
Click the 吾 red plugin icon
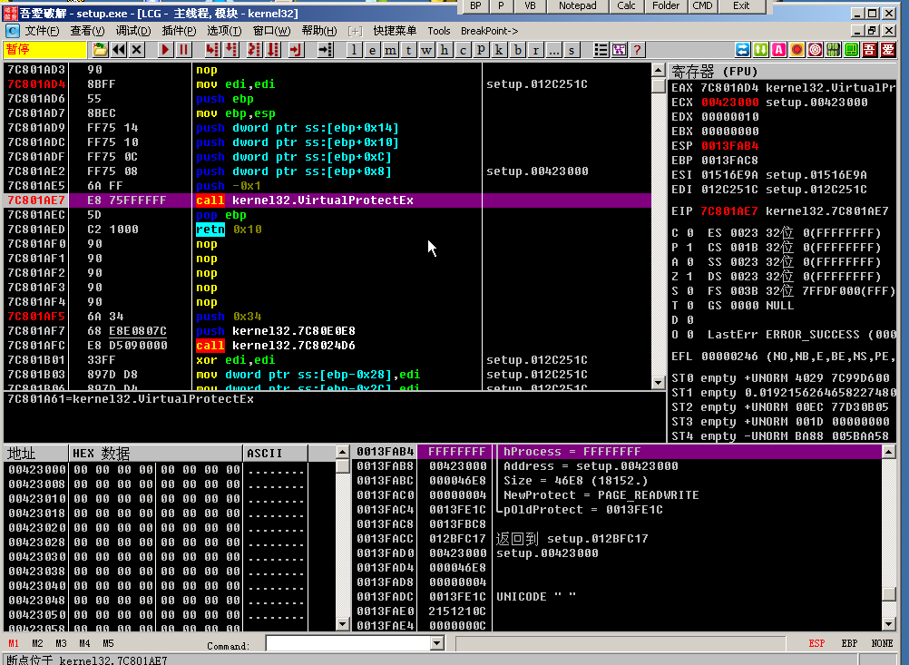(869, 50)
